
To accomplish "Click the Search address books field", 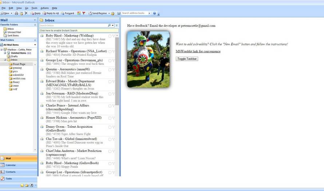I will (x=135, y=13).
